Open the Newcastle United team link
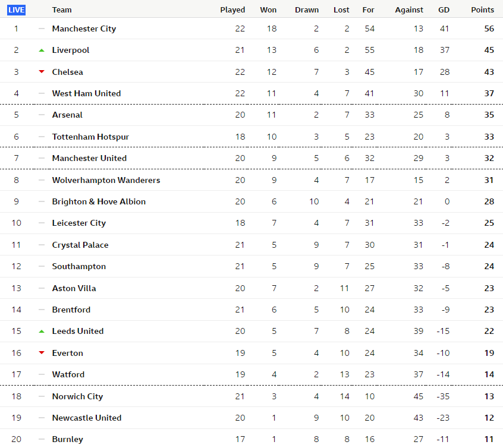Screen dimensions: 503x448 87,418
